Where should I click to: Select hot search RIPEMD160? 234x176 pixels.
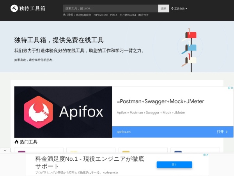click(101, 15)
